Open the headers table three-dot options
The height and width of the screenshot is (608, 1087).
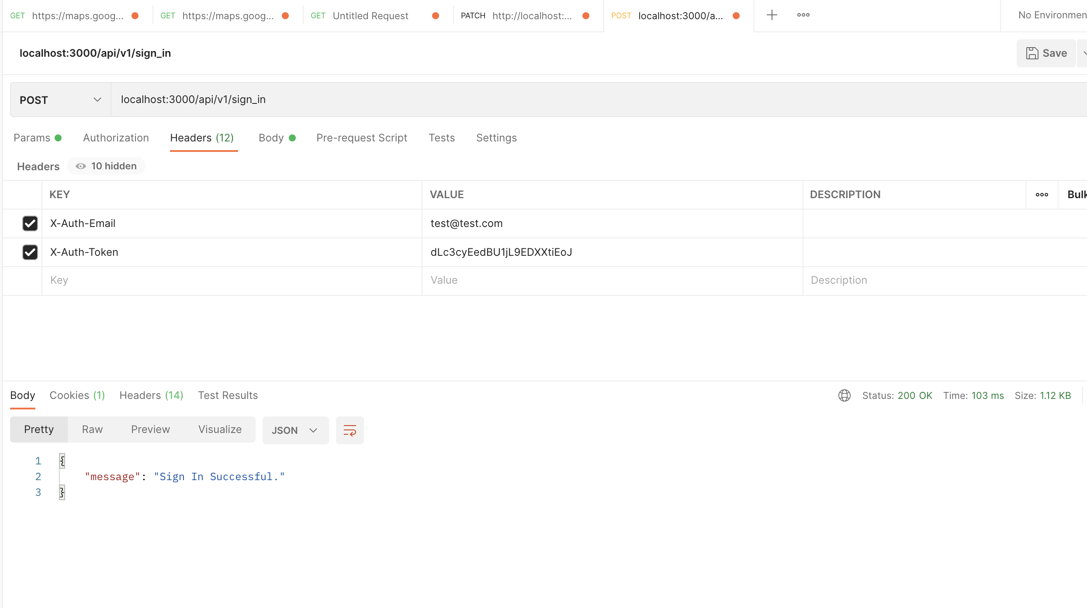point(1042,195)
